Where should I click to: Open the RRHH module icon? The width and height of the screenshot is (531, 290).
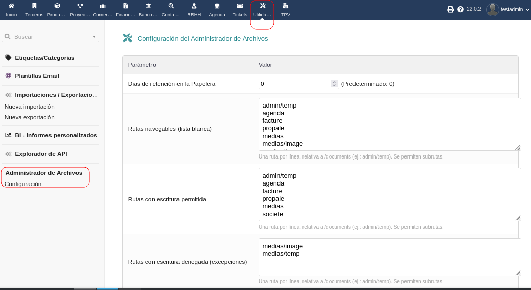[194, 6]
